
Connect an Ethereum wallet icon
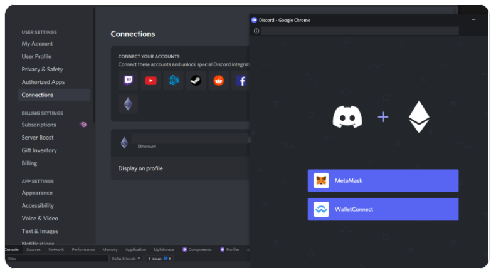128,104
